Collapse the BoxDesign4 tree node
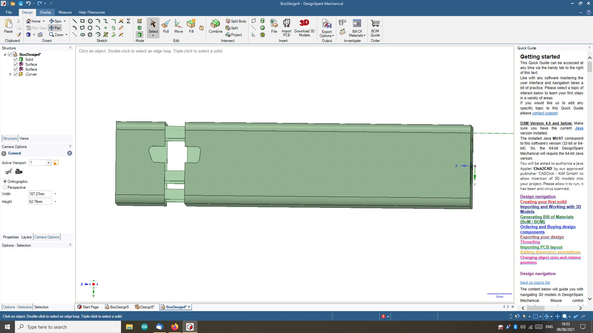The image size is (593, 333). coord(5,54)
